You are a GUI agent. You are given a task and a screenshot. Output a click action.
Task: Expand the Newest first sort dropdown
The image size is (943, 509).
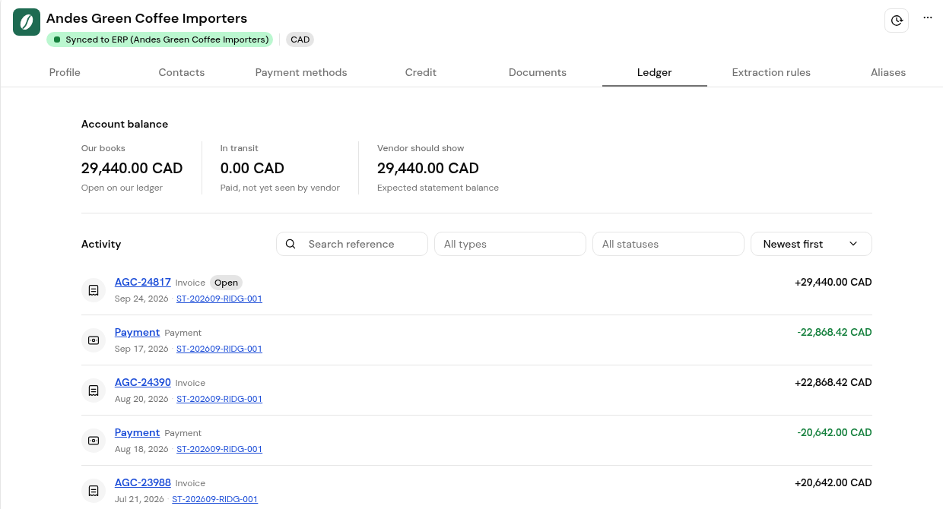coord(811,244)
